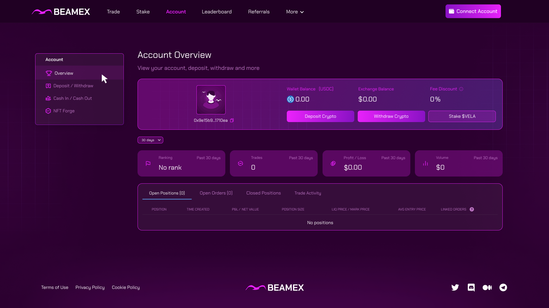Image resolution: width=549 pixels, height=308 pixels.
Task: Copy the wallet address icon
Action: (x=232, y=120)
